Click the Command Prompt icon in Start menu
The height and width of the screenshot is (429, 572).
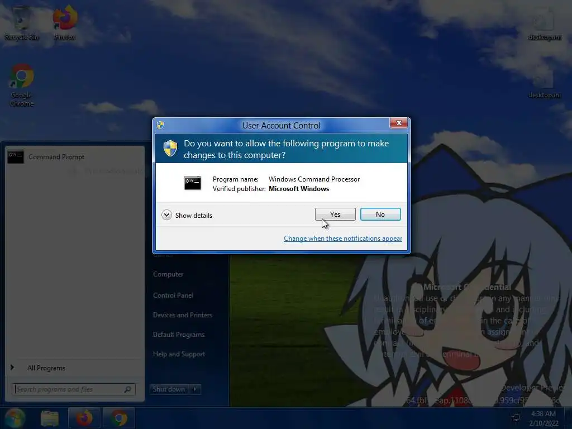[15, 156]
